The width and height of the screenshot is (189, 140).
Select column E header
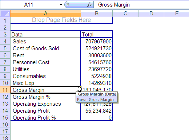(x=177, y=13)
